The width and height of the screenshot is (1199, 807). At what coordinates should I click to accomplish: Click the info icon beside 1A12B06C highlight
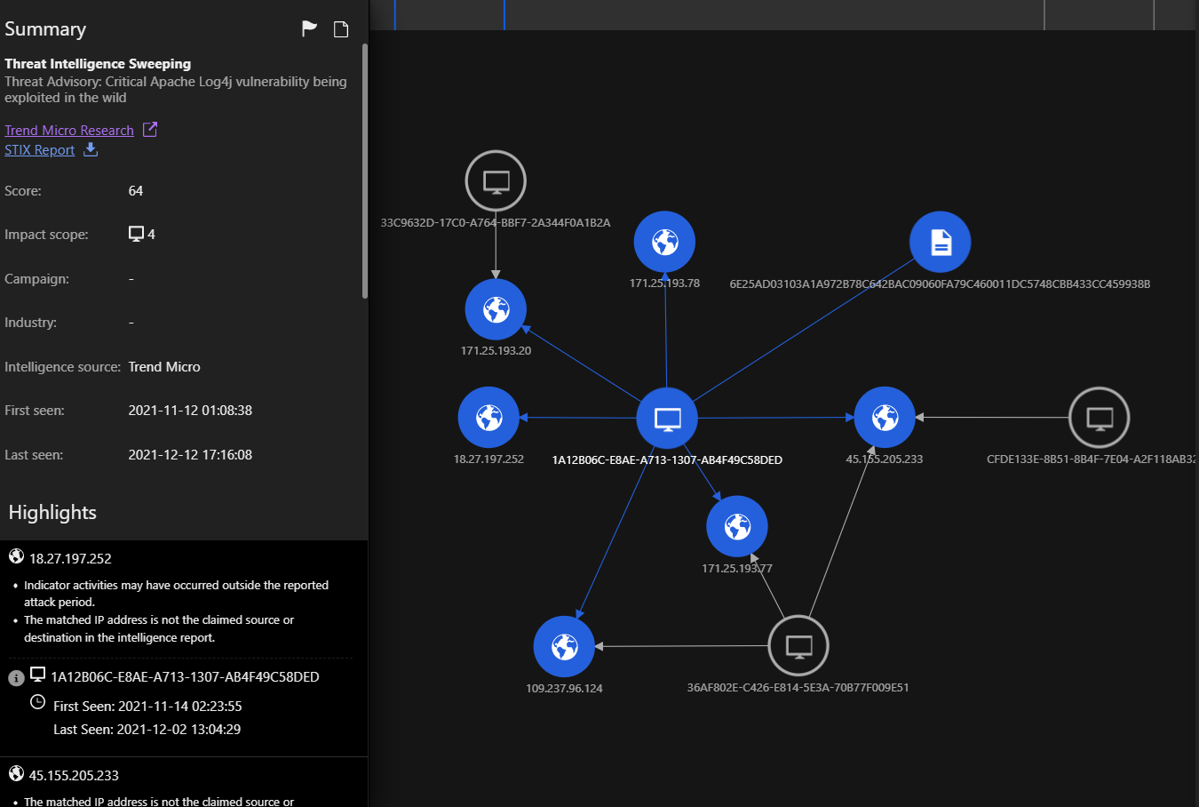pos(16,678)
